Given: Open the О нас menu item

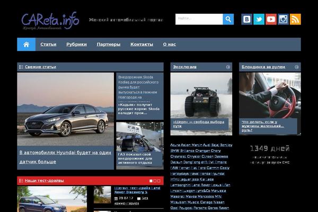Looking at the screenshot, I should click(x=170, y=44).
